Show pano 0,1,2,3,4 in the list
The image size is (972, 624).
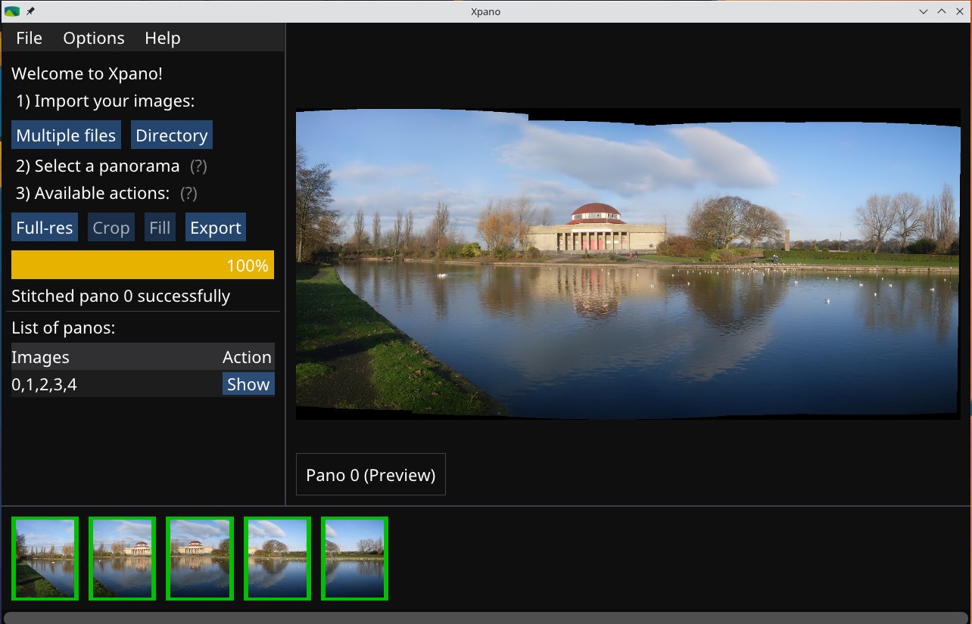(248, 384)
